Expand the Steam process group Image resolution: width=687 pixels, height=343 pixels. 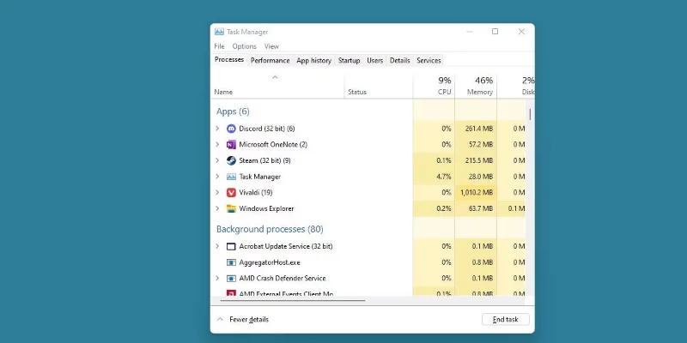[217, 160]
